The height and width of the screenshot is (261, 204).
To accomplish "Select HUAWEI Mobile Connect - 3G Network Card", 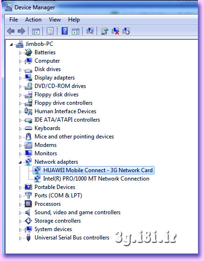I will click(x=98, y=170).
